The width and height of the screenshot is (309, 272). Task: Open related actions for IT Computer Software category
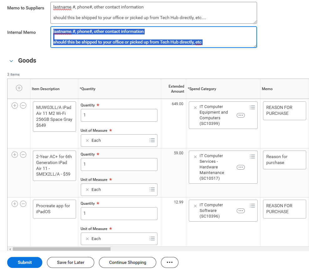241,211
